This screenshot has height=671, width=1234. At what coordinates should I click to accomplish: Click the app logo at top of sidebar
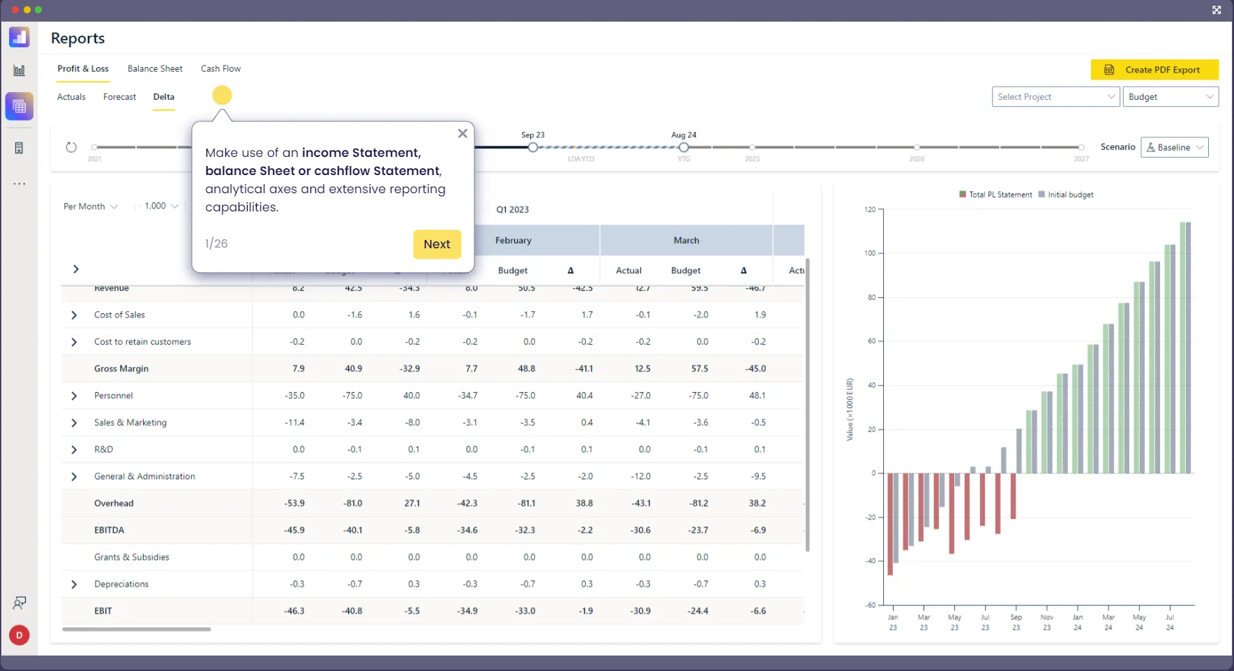click(19, 37)
